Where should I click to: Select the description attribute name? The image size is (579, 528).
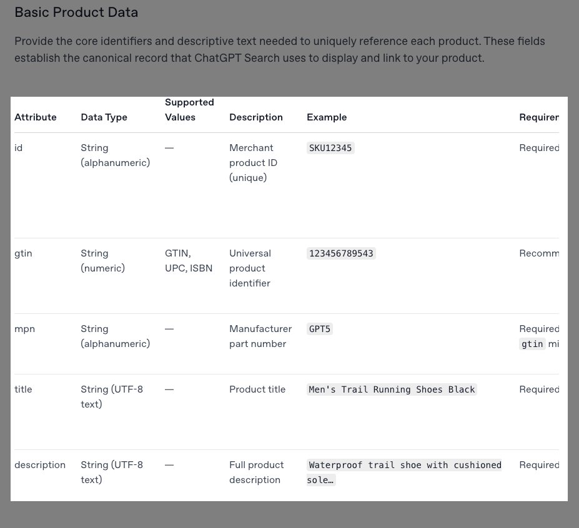39,465
